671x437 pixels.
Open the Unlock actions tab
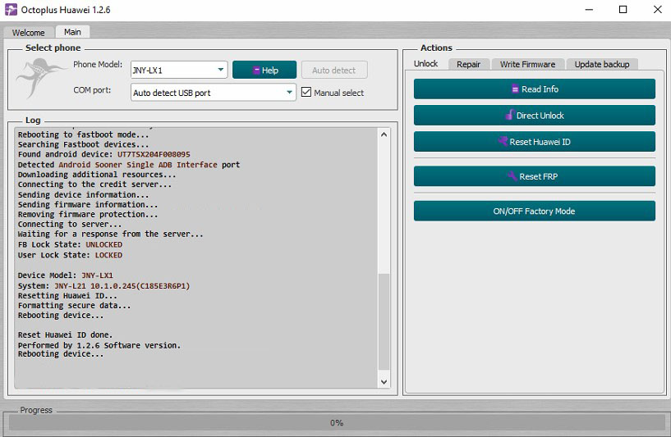425,64
